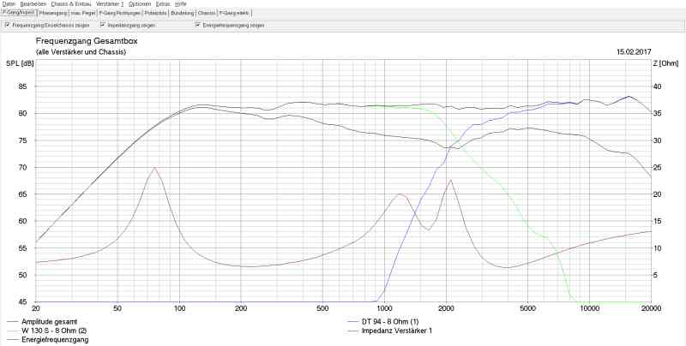Switch to the Phasengang tab
The height and width of the screenshot is (346, 686).
click(52, 13)
